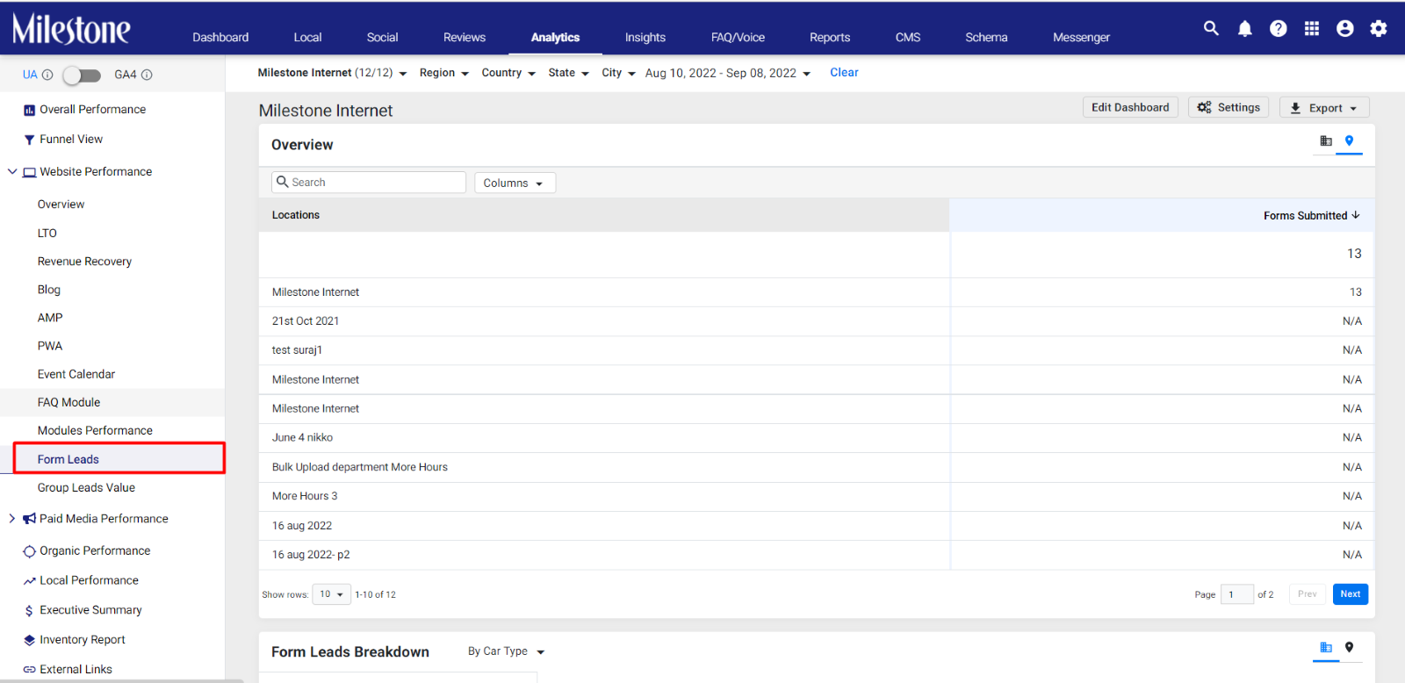This screenshot has width=1405, height=683.
Task: Click the Milestone logo
Action: pyautogui.click(x=71, y=29)
